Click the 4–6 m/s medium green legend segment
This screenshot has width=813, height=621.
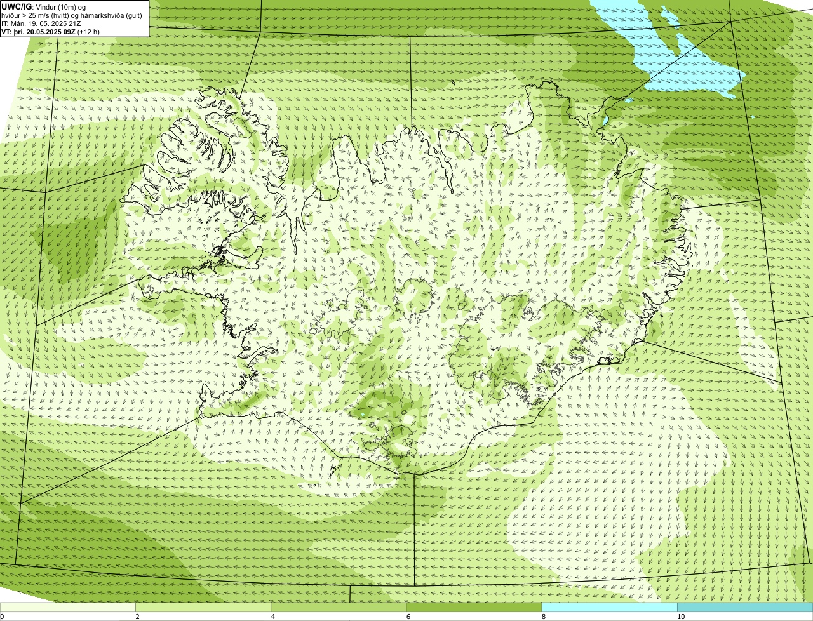pos(339,608)
